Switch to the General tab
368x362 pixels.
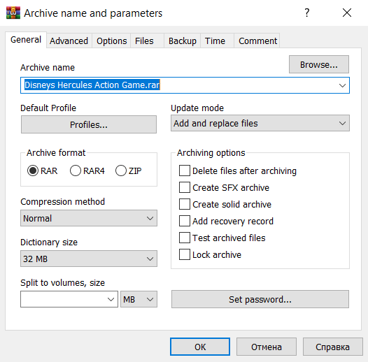(x=26, y=40)
